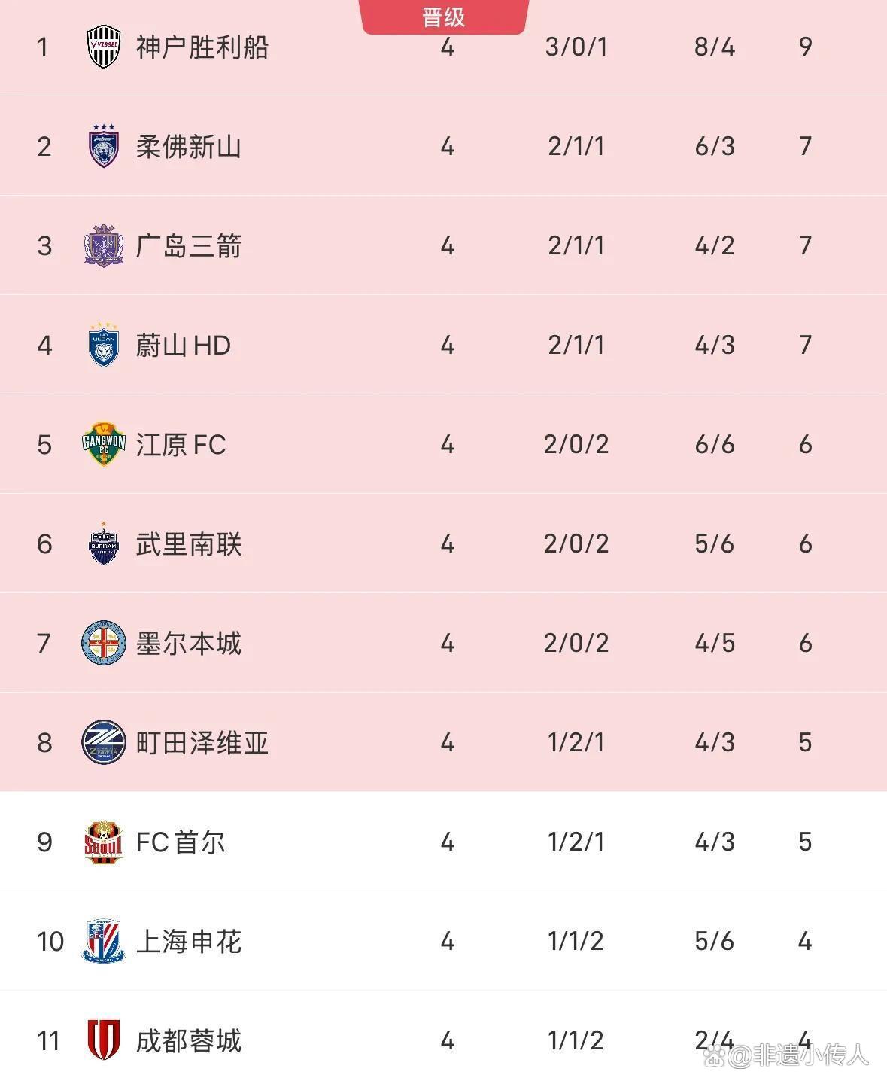Screen dimensions: 887x1087
Task: Click the Machida Zelvia circular logo
Action: pyautogui.click(x=103, y=742)
